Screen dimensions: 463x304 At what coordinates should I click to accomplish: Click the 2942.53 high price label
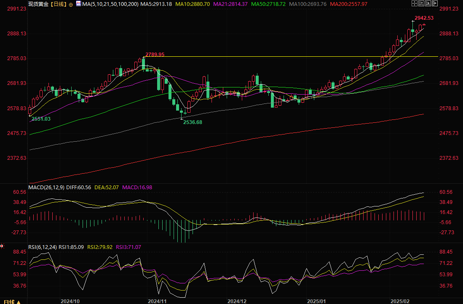click(424, 18)
